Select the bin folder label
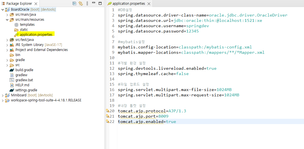 click(18, 55)
